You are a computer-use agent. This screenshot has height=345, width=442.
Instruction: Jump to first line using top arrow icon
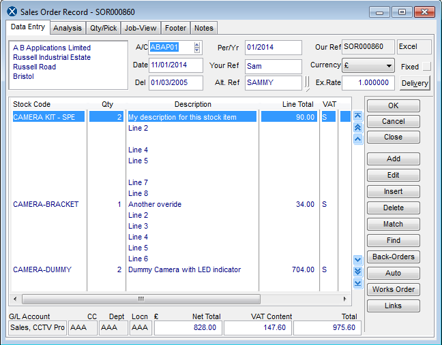tap(357, 116)
